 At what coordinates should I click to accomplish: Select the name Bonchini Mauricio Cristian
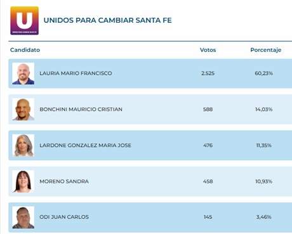(81, 109)
